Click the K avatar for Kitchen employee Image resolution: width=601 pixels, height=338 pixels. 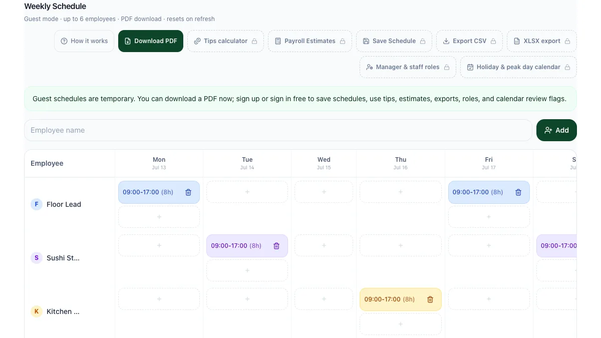(x=37, y=311)
